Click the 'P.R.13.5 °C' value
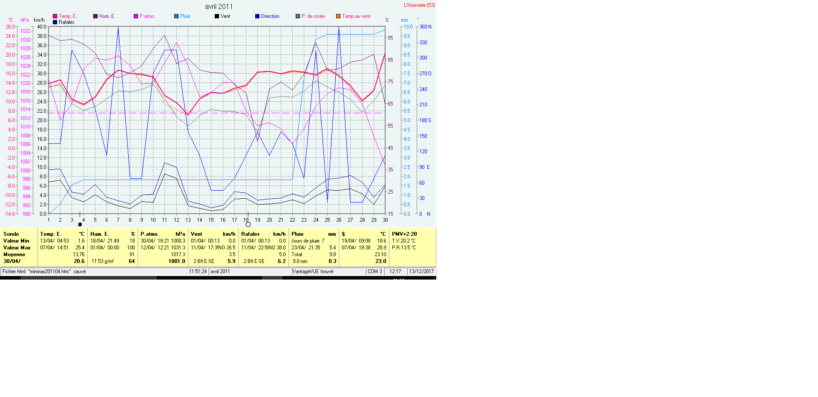This screenshot has height=397, width=818. 404,248
